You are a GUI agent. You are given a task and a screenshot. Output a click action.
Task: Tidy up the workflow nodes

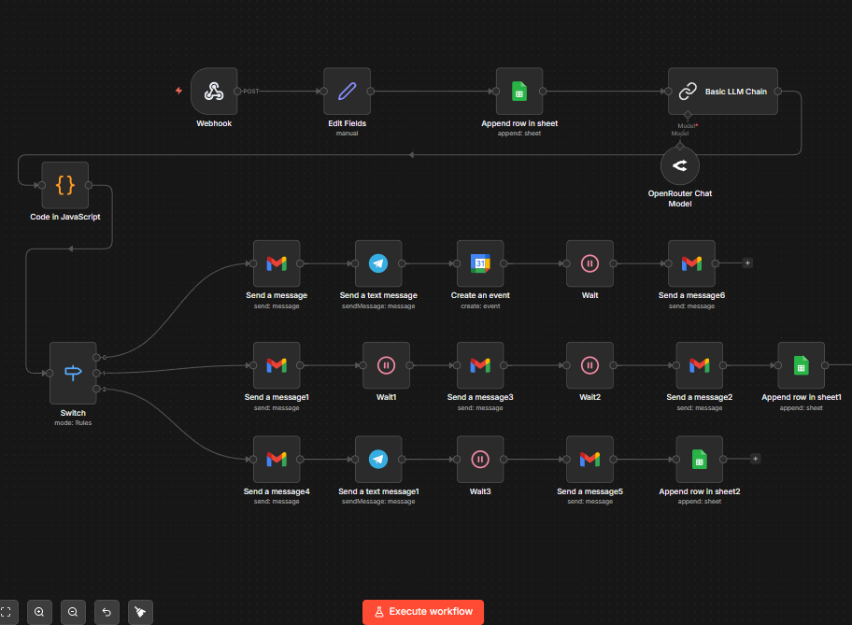tap(141, 613)
